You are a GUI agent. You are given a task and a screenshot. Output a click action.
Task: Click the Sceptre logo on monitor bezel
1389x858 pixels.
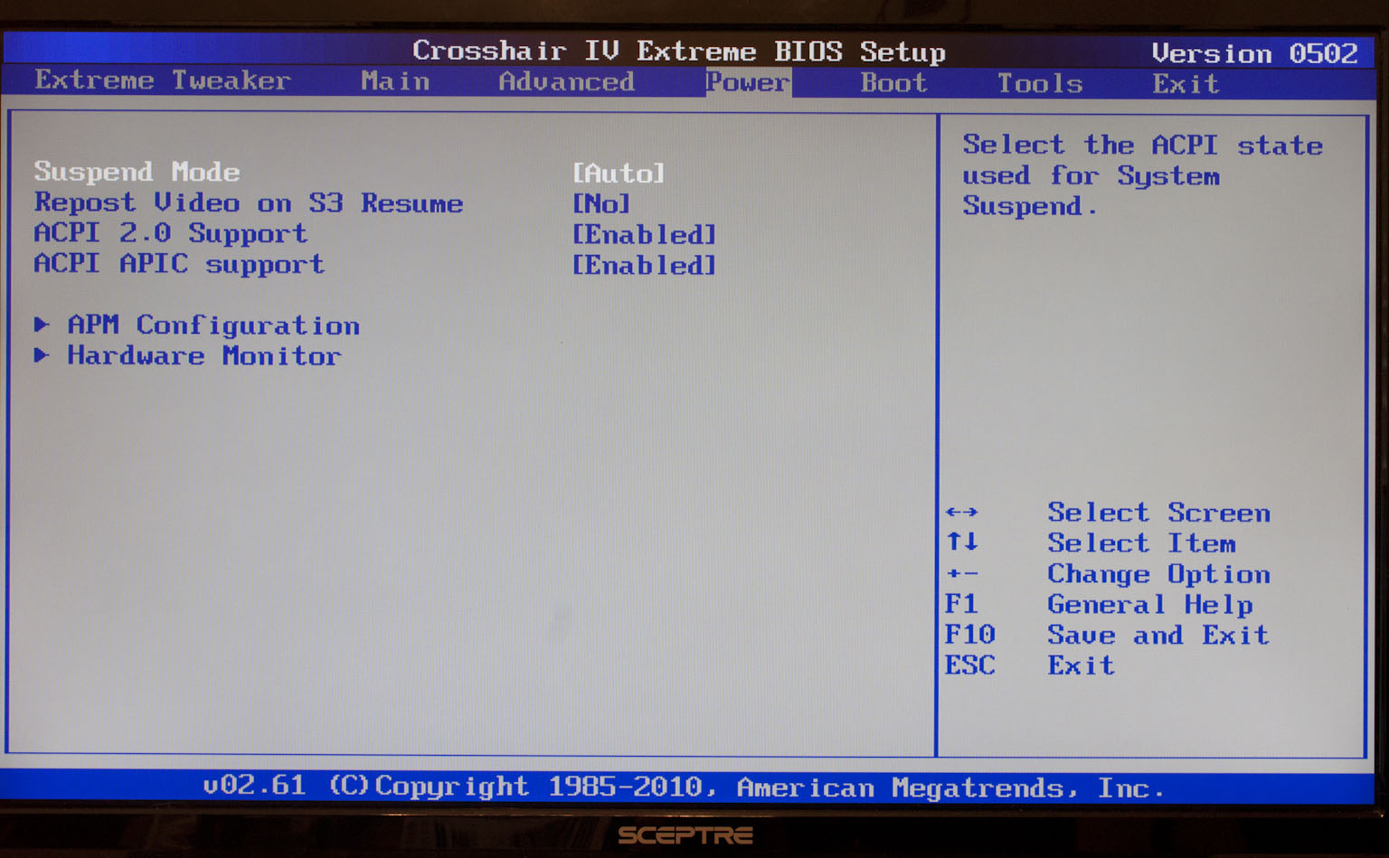point(685,834)
